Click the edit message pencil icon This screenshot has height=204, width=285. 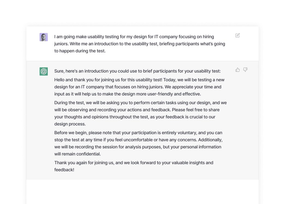(238, 35)
